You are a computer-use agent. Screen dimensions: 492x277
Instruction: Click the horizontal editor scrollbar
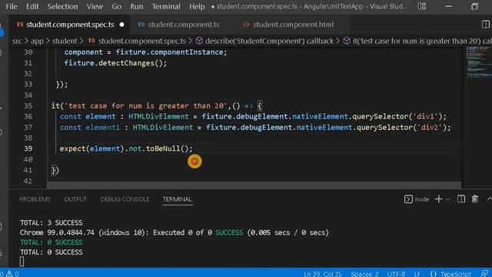coord(254,185)
